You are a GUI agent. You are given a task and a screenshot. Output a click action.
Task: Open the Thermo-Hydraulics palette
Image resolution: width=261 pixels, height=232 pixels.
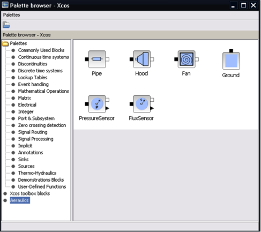tap(37, 173)
